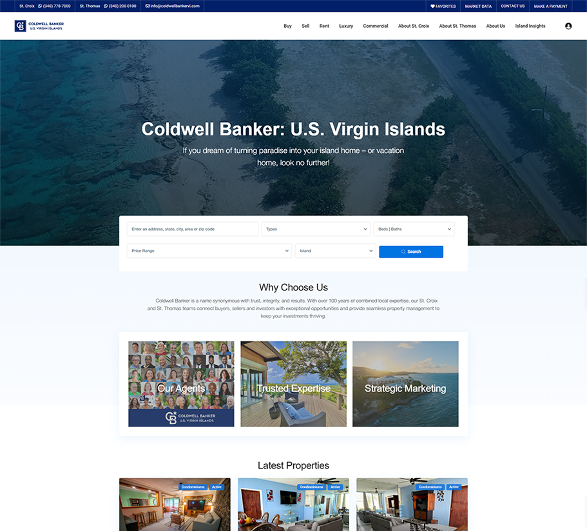Open the Types dropdown

[x=315, y=229]
